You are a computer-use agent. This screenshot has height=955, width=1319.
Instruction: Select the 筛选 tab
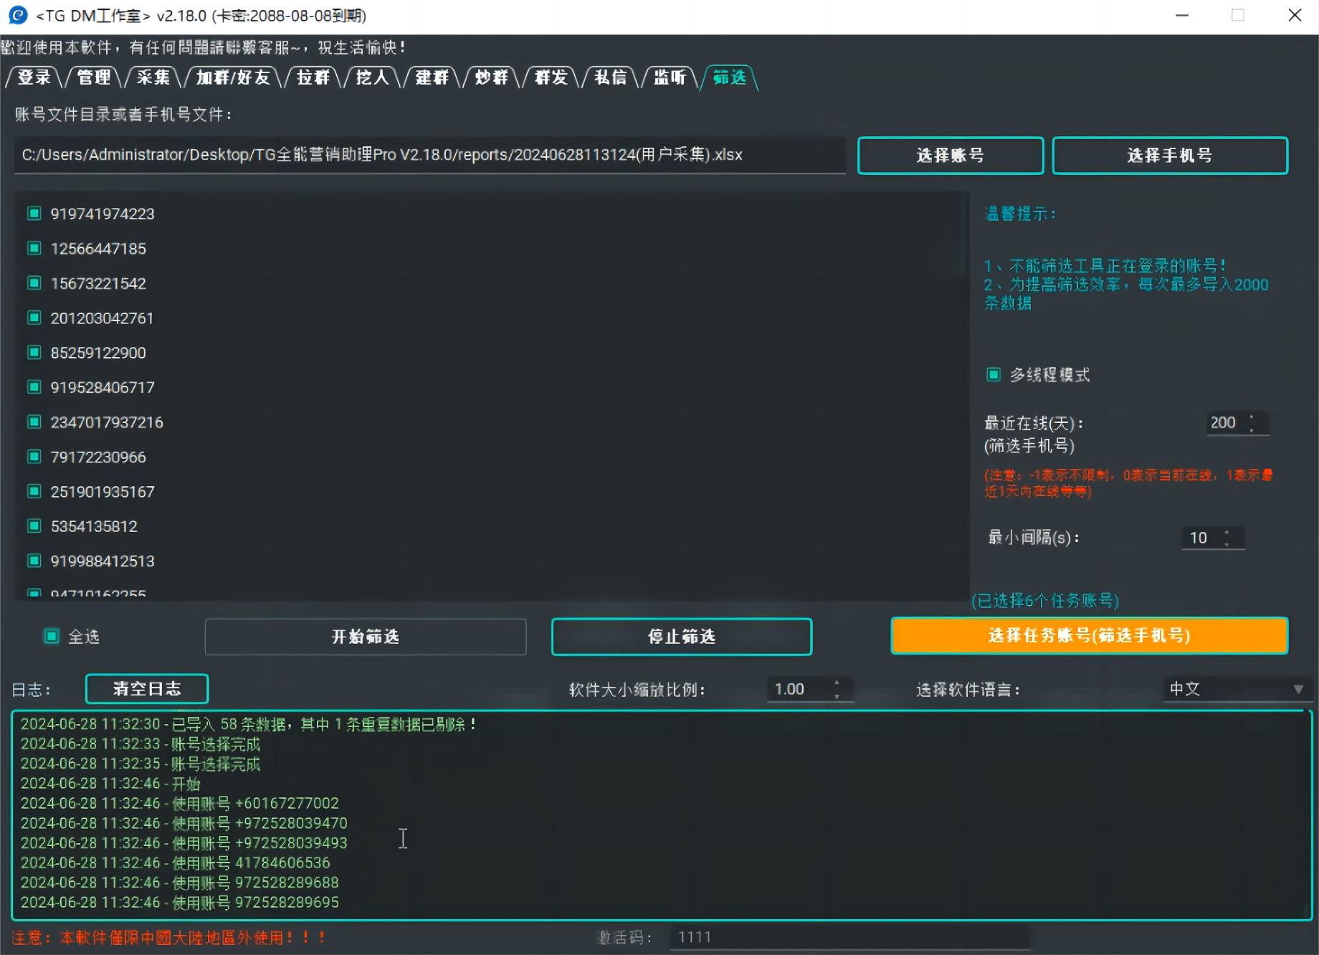click(x=730, y=77)
